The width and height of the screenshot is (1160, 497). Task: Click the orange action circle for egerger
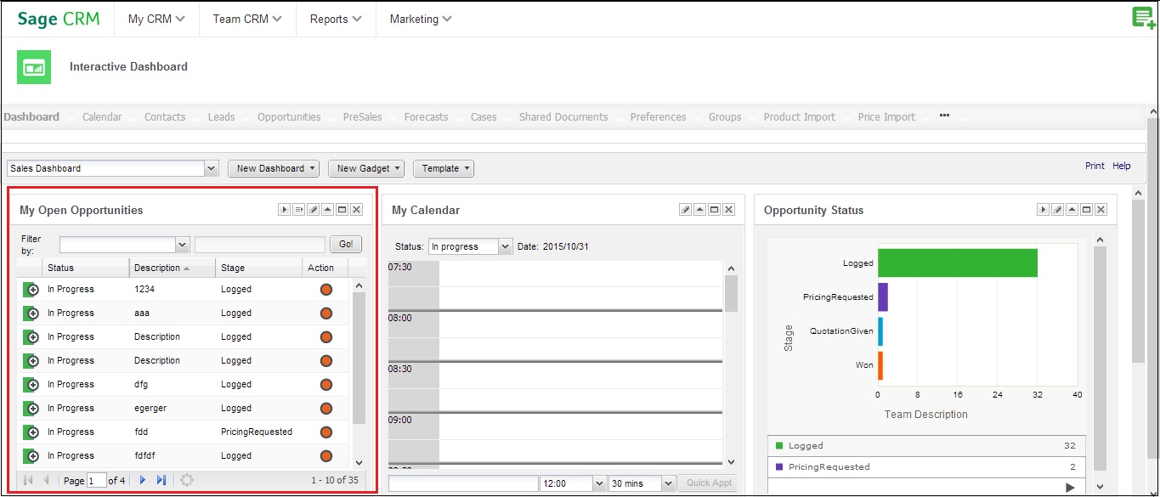325,409
